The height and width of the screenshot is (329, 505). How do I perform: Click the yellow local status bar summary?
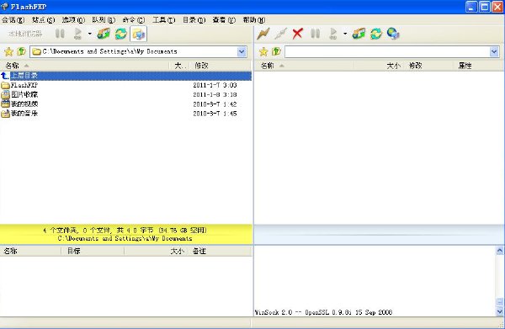(x=126, y=235)
